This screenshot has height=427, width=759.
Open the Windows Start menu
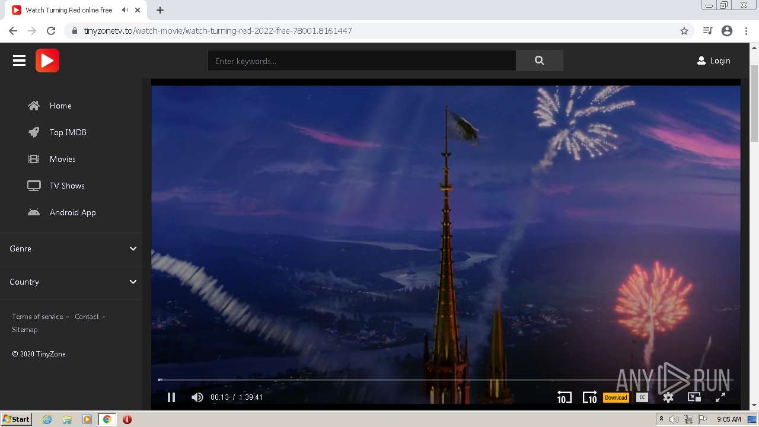pyautogui.click(x=16, y=419)
